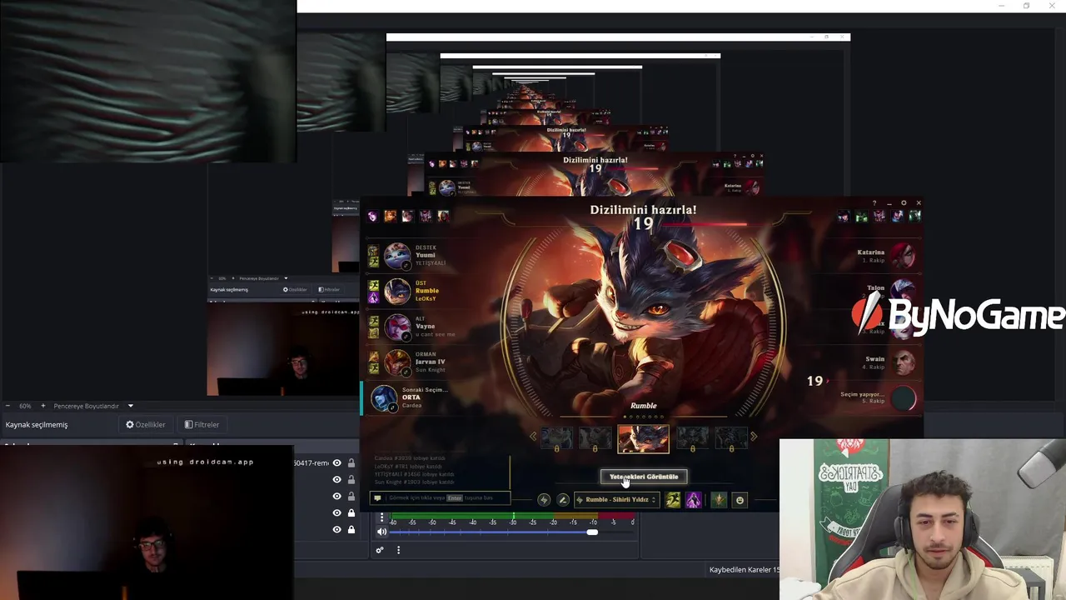Select the locked skin thumbnail right of the highlighted one
1066x600 pixels.
(692, 437)
